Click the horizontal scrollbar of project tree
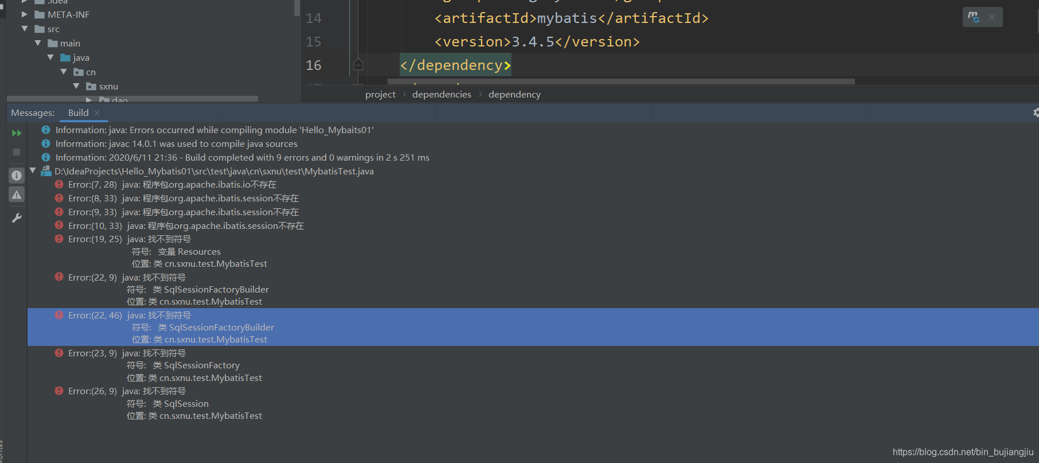This screenshot has width=1039, height=463. click(132, 99)
